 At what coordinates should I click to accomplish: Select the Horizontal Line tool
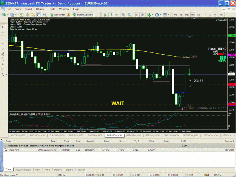point(3,44)
